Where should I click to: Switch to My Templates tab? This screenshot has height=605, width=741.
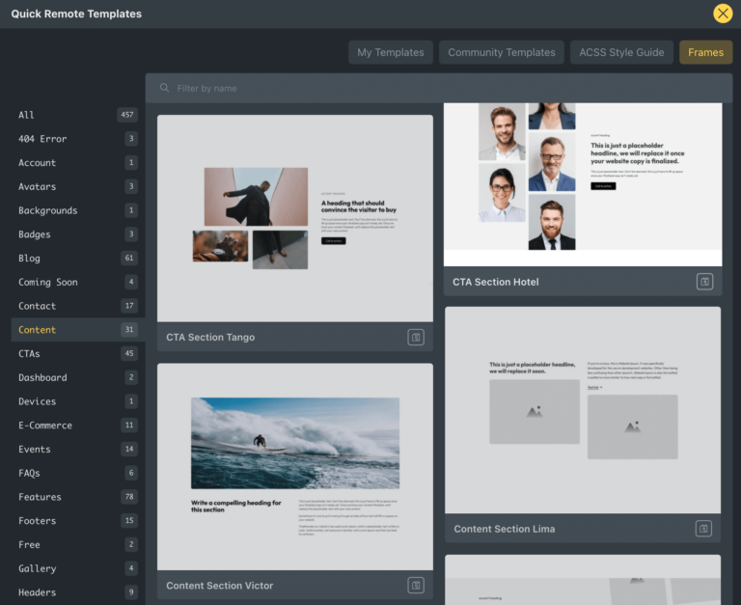pyautogui.click(x=391, y=52)
